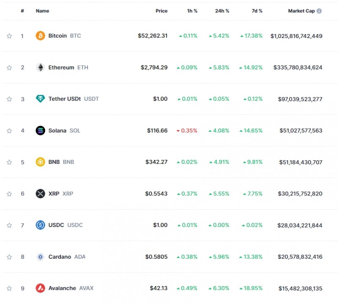Sort coins by 24h % change

point(222,11)
